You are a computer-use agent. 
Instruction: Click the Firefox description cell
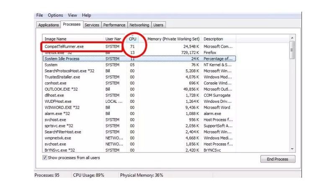210,53
